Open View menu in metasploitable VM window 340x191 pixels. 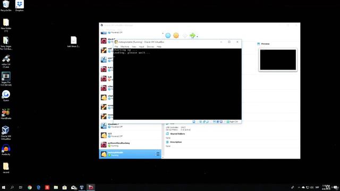point(134,47)
